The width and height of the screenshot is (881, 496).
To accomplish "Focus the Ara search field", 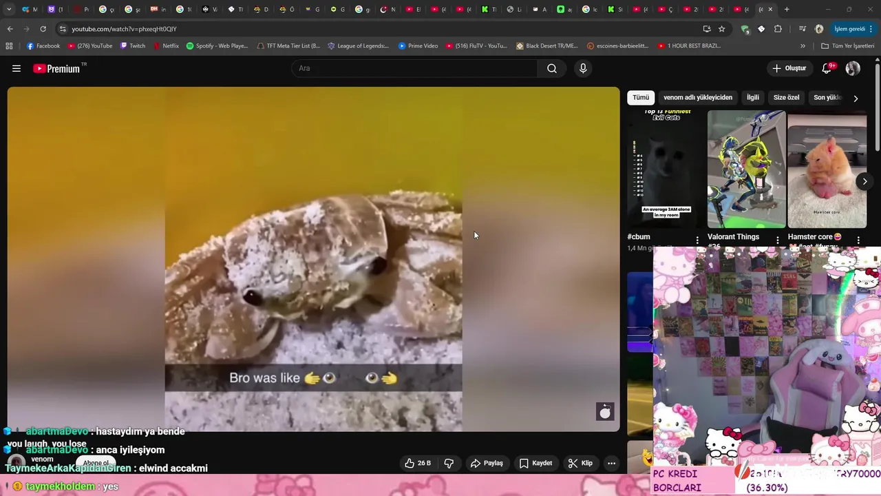I will [x=414, y=68].
